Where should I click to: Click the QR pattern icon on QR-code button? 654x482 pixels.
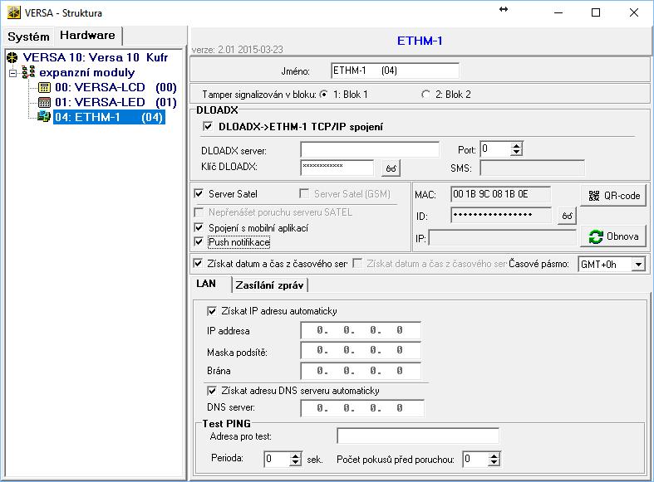pyautogui.click(x=594, y=196)
